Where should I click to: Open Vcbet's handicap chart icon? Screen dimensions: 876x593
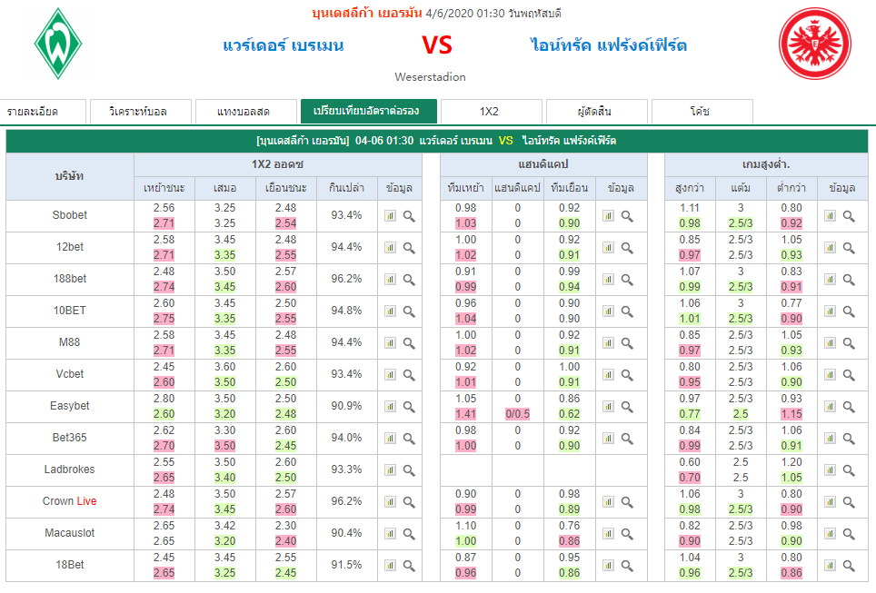coord(609,375)
